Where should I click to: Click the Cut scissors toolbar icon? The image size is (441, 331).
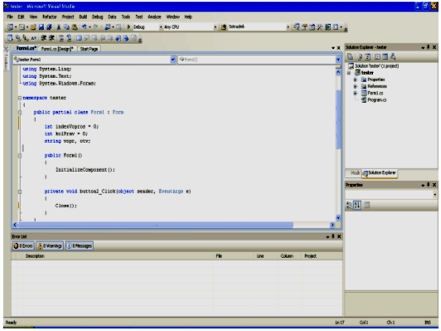(59, 27)
